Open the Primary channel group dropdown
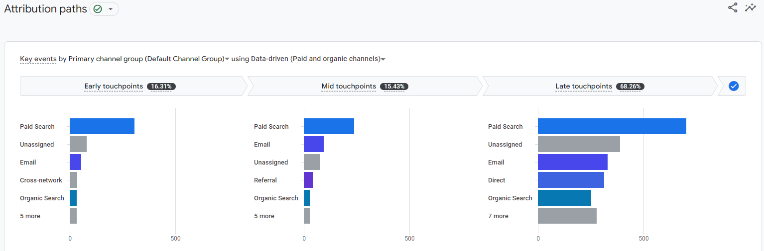This screenshot has height=251, width=764. click(x=149, y=59)
